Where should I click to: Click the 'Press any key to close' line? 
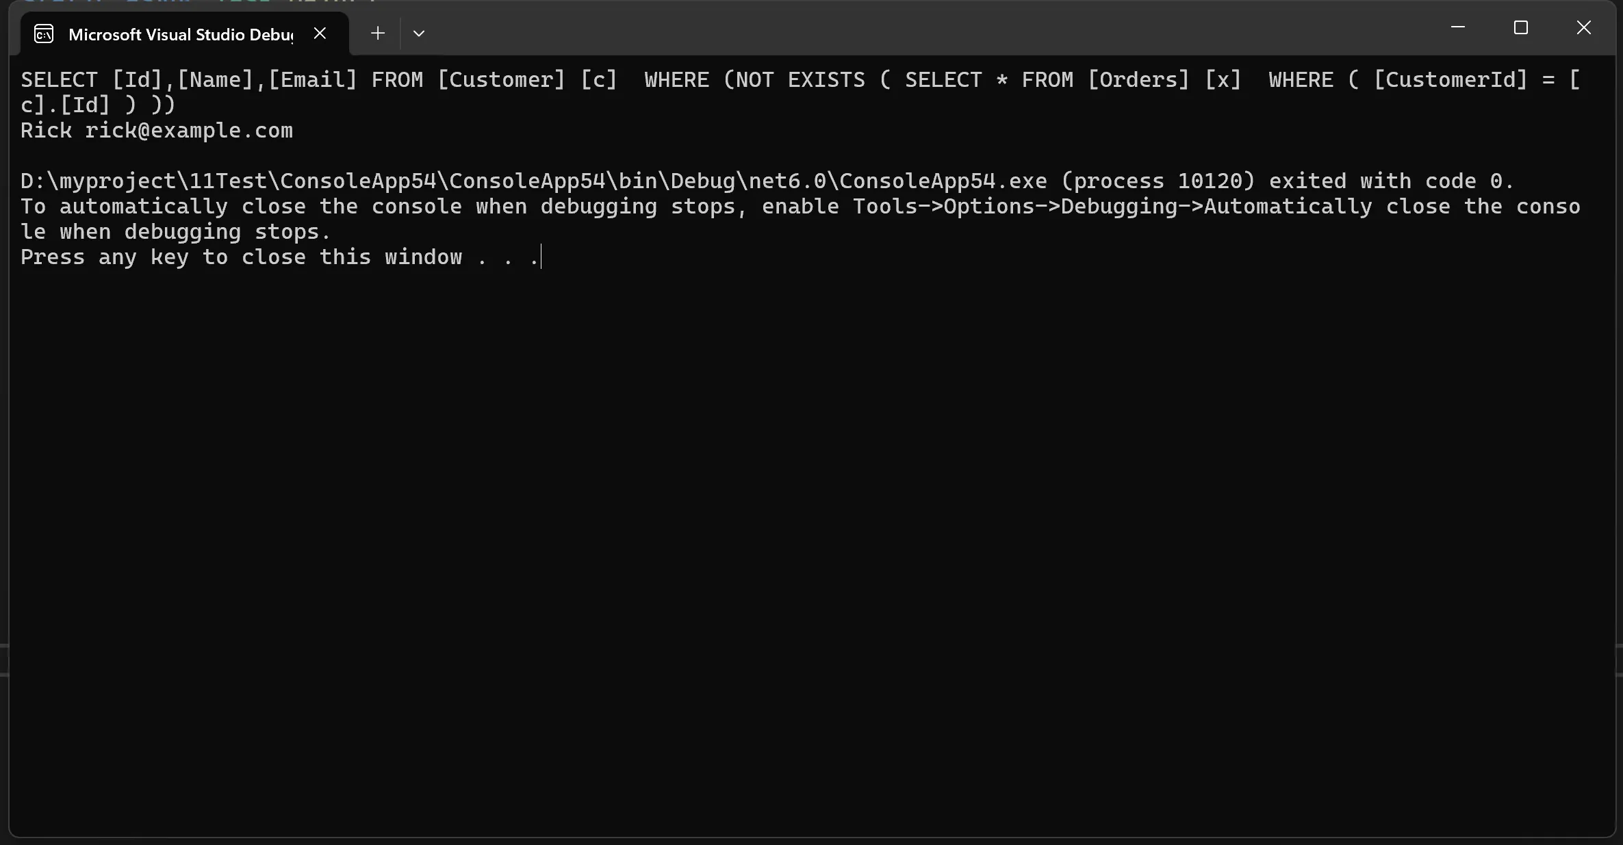[x=279, y=257]
